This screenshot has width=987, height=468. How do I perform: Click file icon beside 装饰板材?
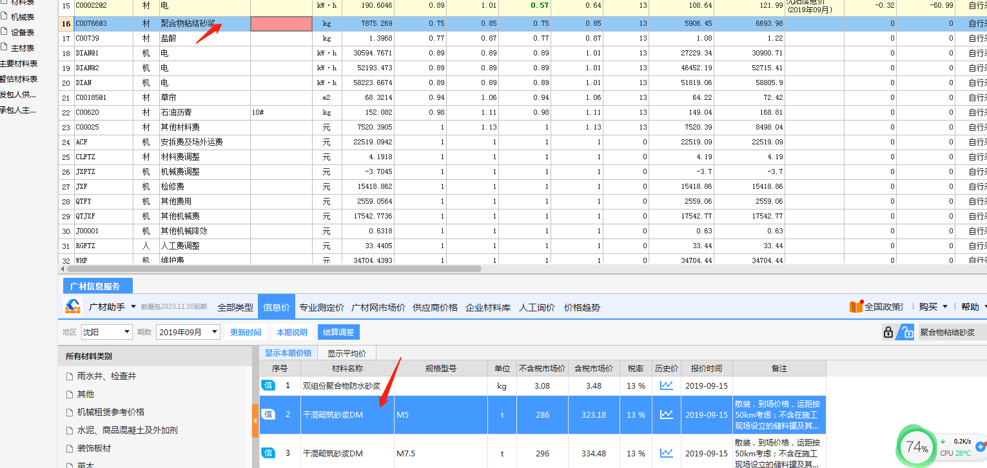pyautogui.click(x=70, y=448)
